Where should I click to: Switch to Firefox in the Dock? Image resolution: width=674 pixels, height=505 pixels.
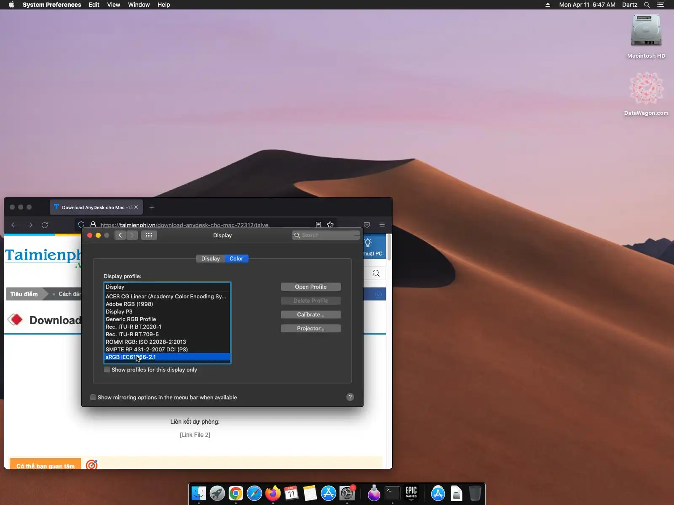(x=273, y=493)
